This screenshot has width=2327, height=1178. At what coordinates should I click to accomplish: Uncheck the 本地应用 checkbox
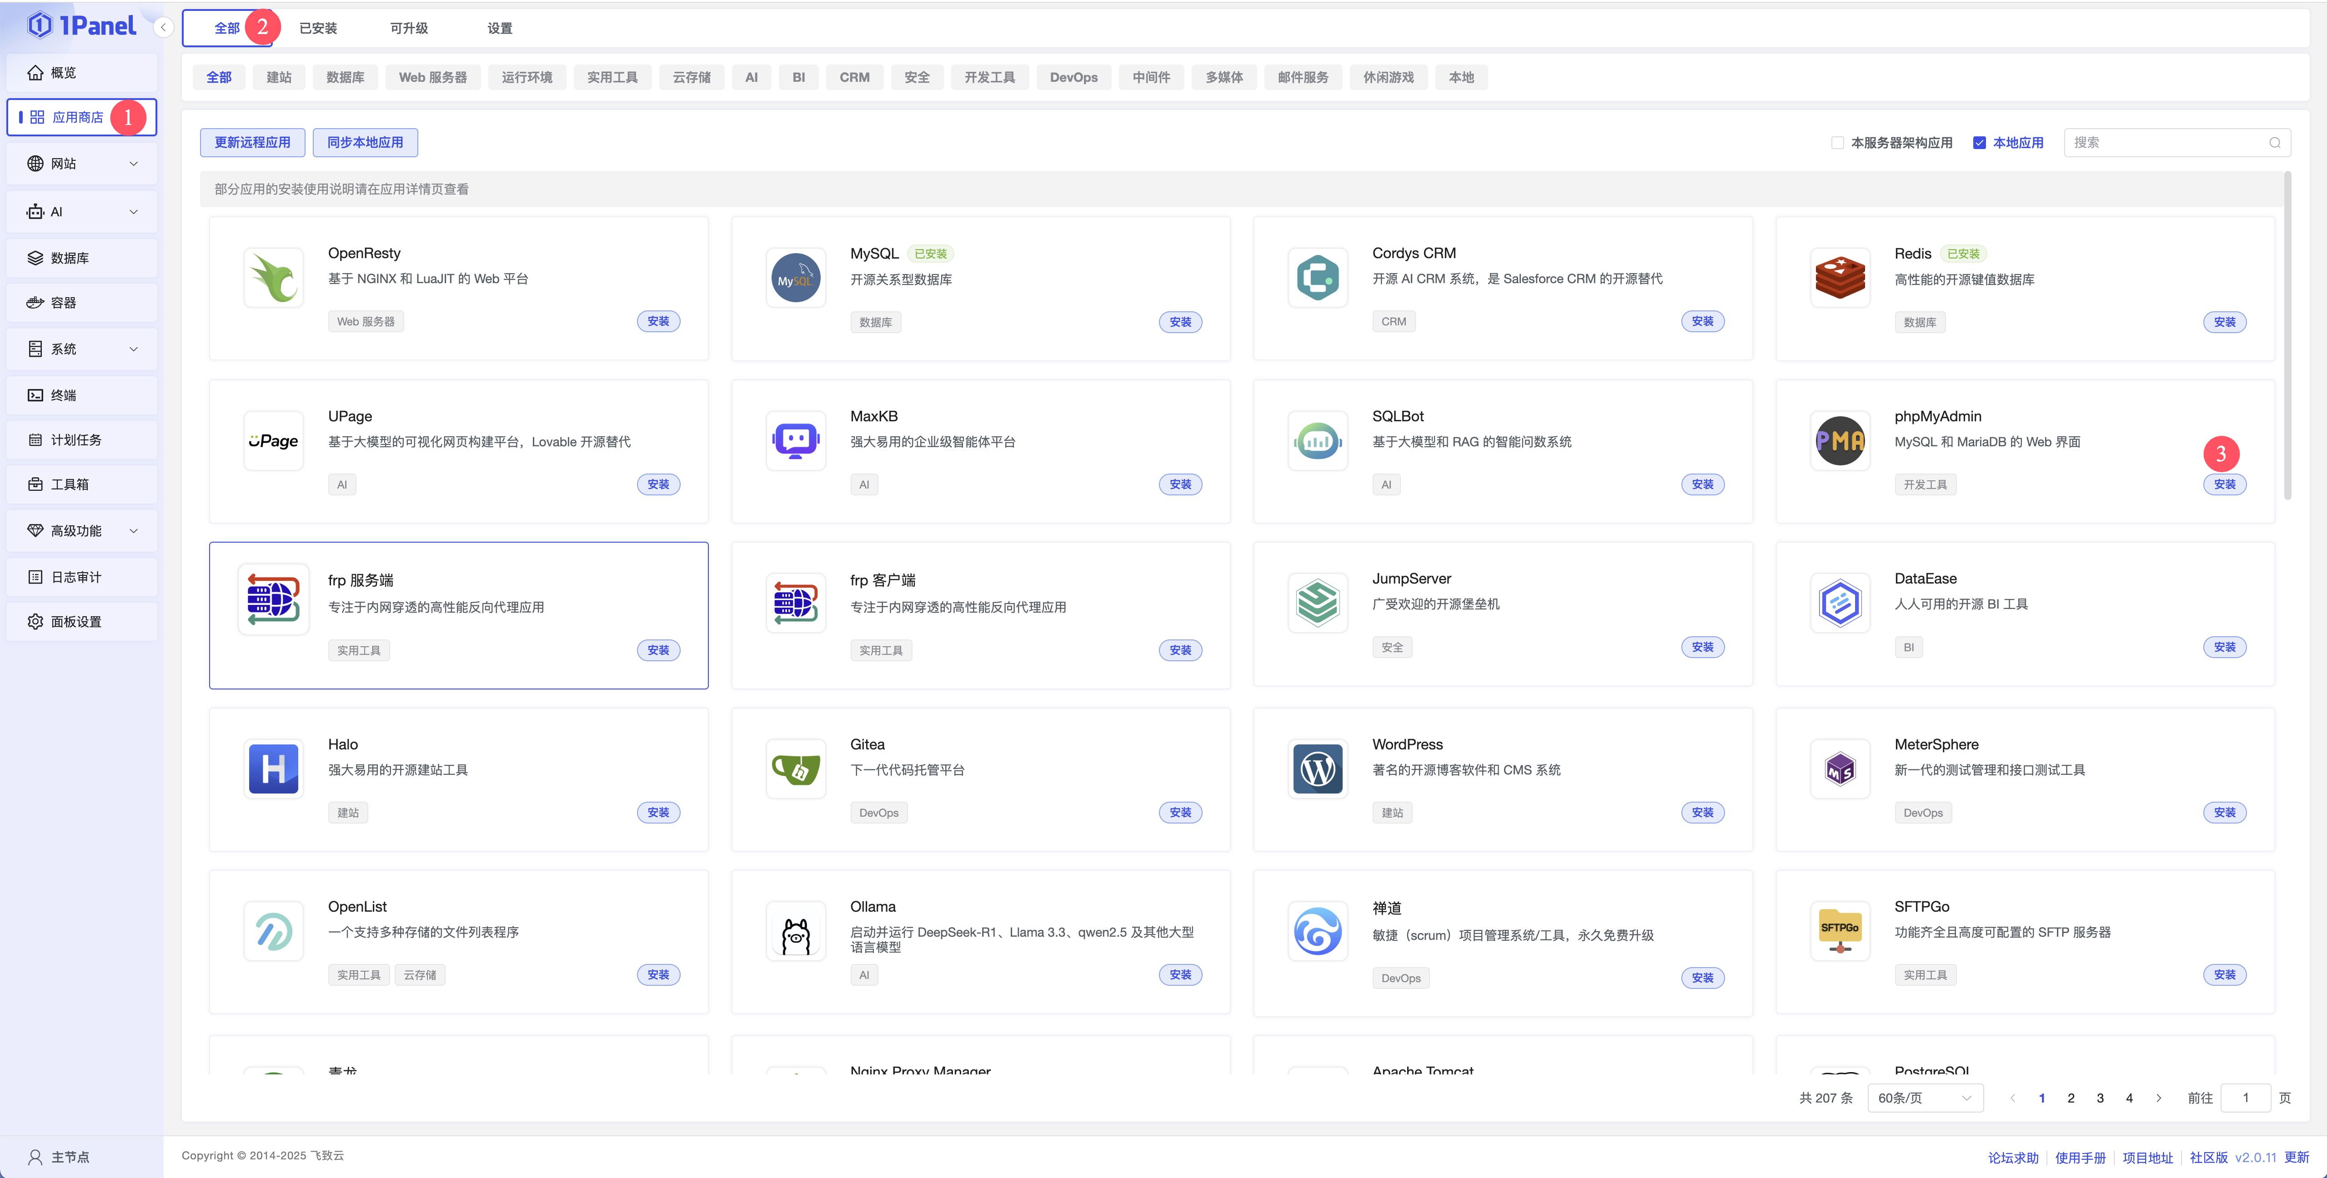[1979, 143]
